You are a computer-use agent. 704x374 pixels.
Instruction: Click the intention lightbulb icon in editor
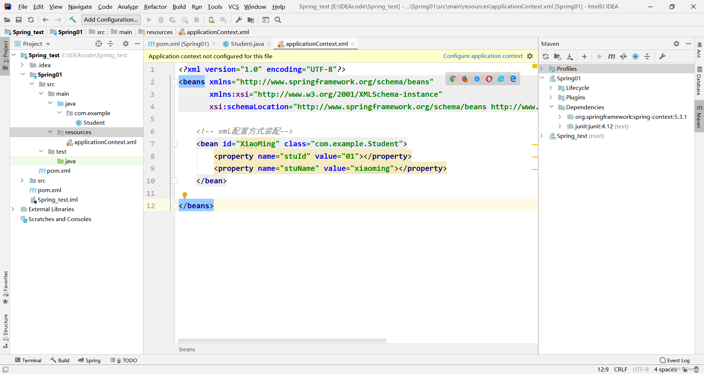[185, 195]
